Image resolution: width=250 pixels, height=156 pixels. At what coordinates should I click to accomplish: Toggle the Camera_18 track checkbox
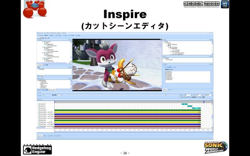(39, 108)
